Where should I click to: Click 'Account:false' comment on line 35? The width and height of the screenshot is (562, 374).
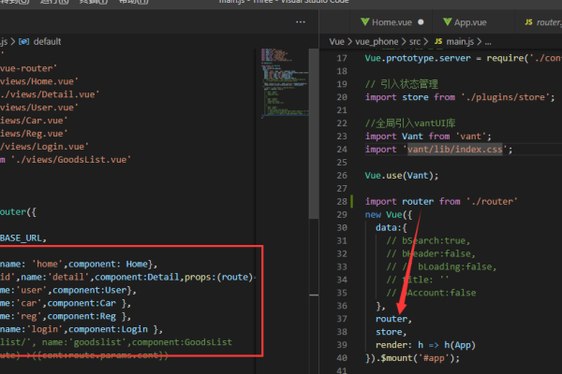point(441,293)
